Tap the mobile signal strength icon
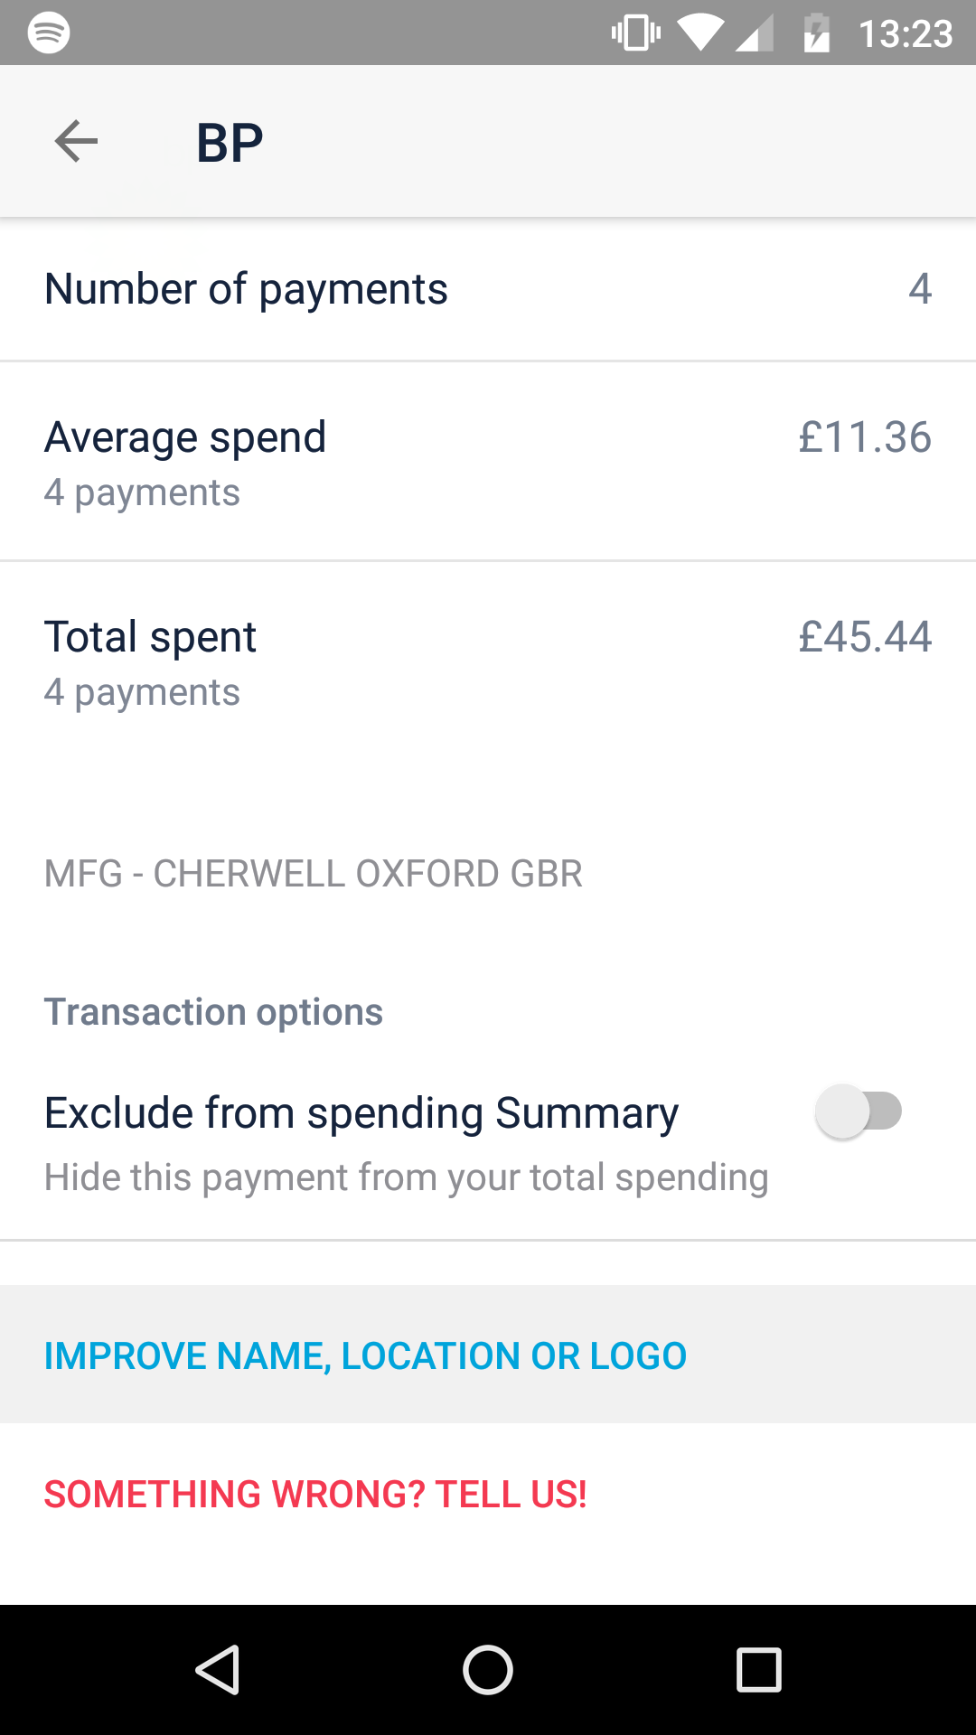 tap(755, 34)
